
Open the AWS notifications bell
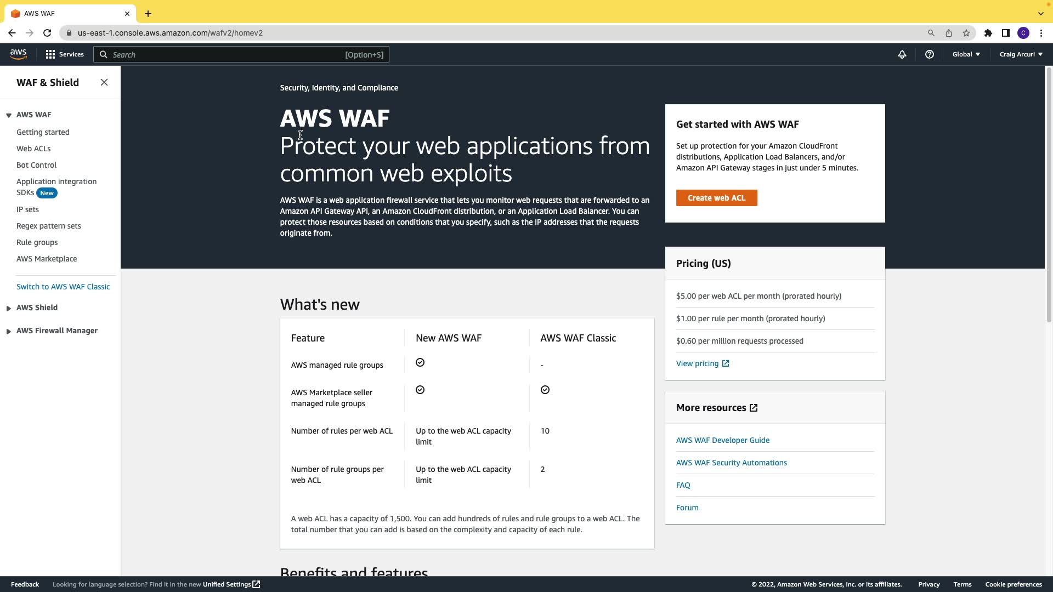(902, 54)
